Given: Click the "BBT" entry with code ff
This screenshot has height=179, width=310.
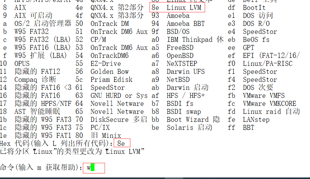Looking at the screenshot, I should (x=248, y=127).
